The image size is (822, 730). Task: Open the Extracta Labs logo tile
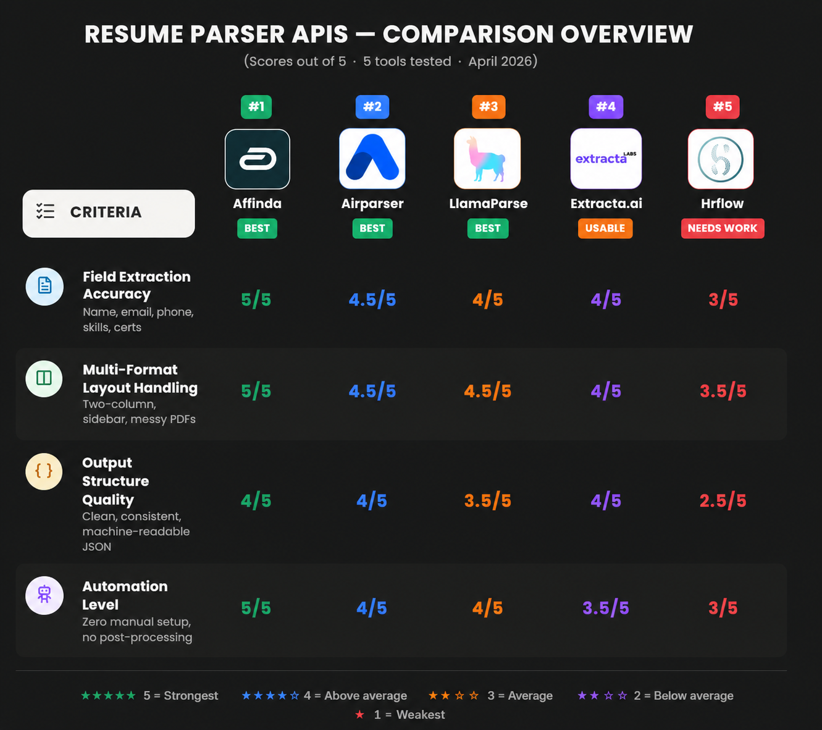pos(606,159)
